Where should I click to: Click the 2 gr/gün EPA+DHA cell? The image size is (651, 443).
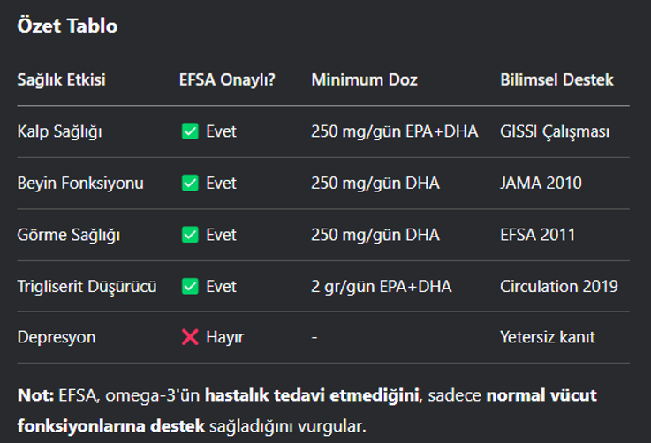tap(381, 287)
